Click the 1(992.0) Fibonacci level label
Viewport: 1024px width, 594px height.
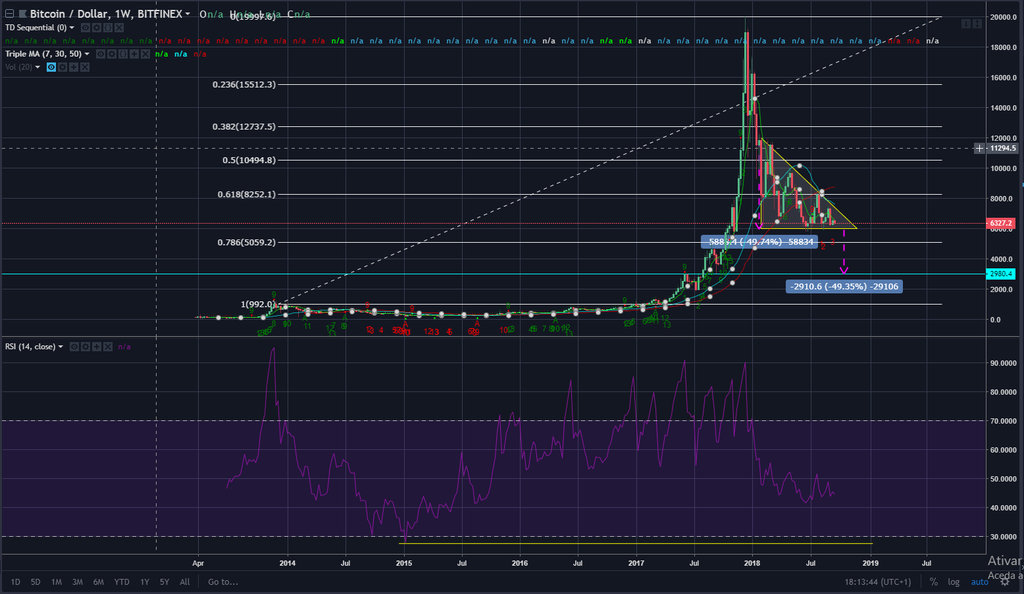(258, 304)
